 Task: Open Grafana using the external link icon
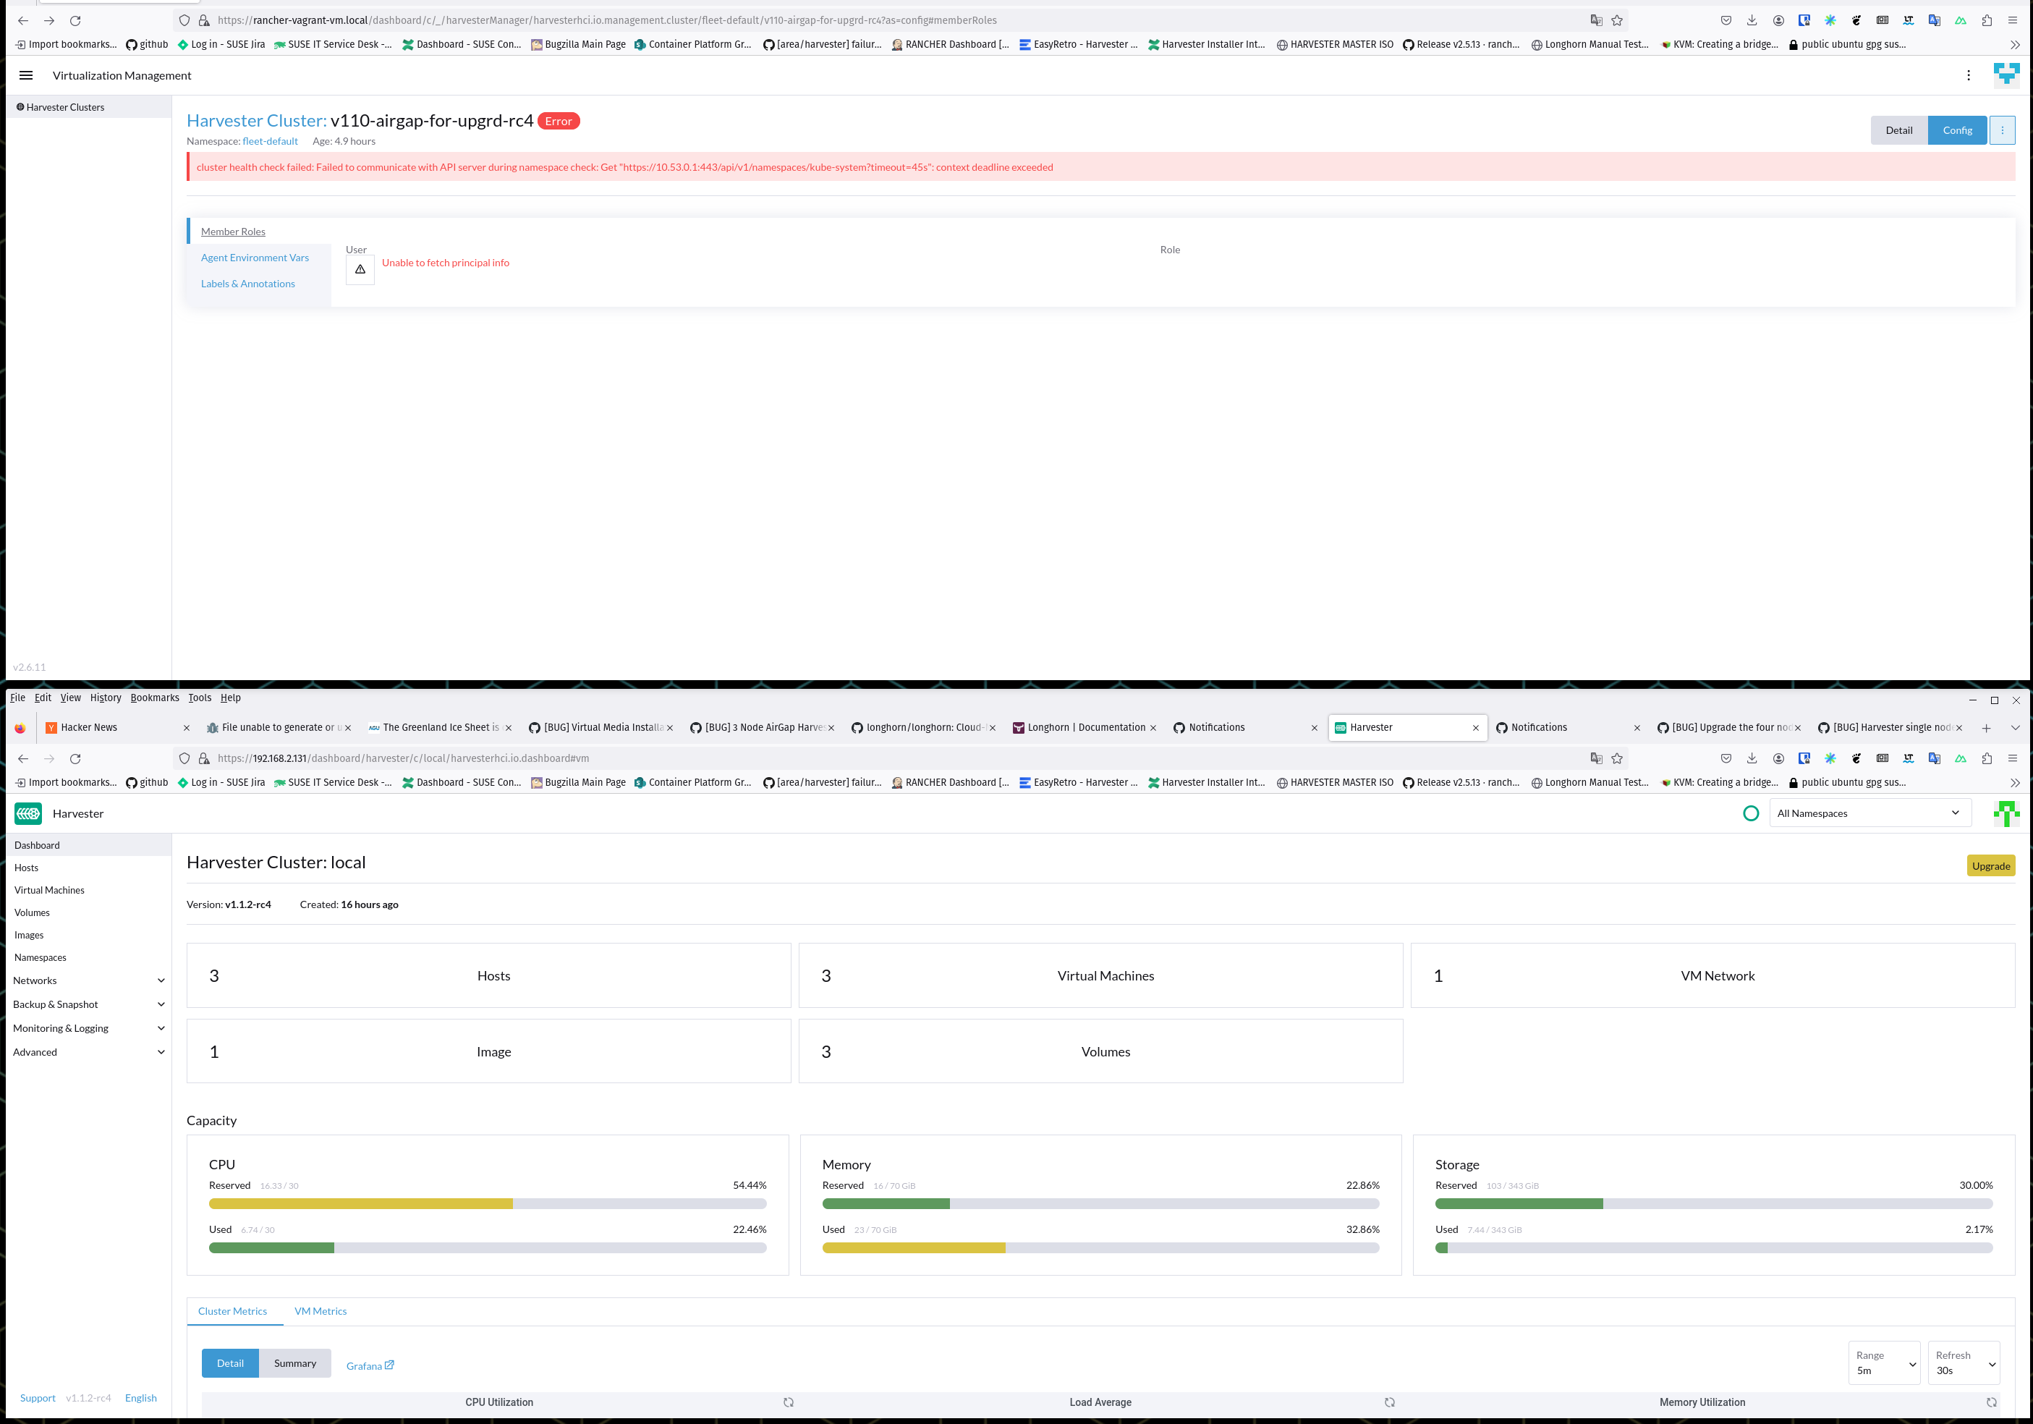click(390, 1365)
